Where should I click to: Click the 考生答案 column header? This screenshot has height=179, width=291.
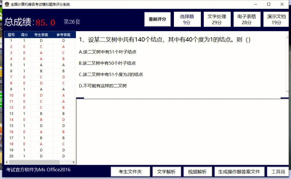click(x=41, y=35)
